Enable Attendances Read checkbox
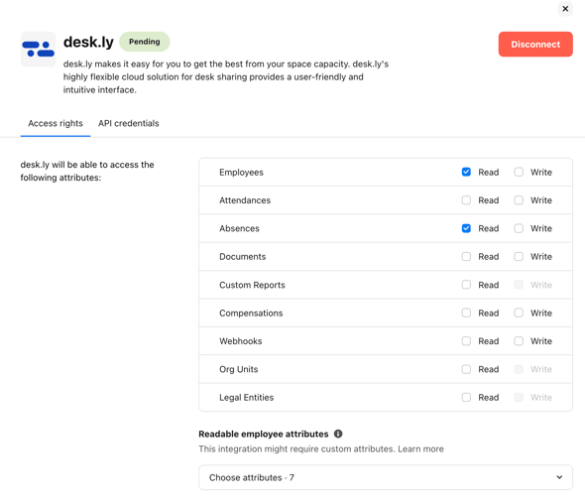This screenshot has height=504, width=585. pyautogui.click(x=466, y=200)
